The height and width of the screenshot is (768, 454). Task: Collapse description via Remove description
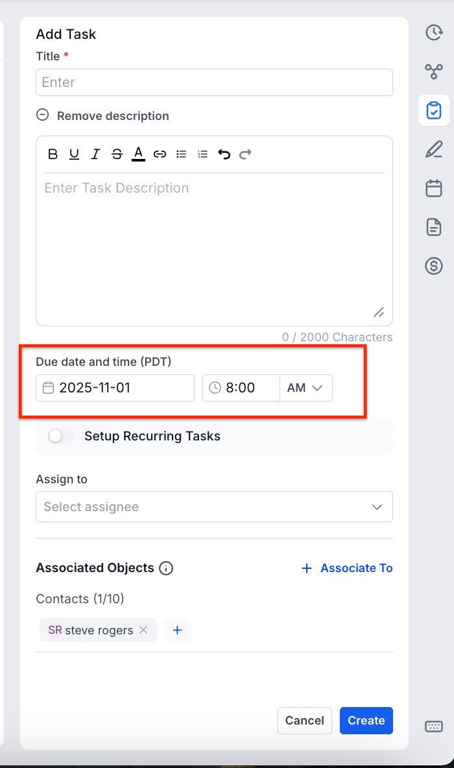pyautogui.click(x=103, y=116)
